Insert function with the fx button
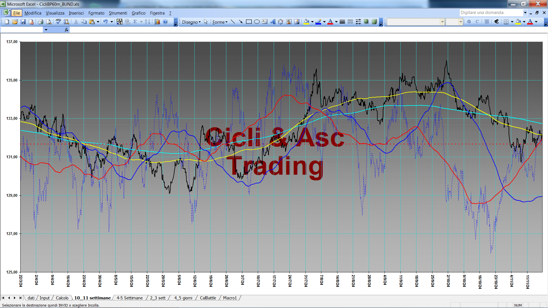Image resolution: width=548 pixels, height=308 pixels. [67, 30]
